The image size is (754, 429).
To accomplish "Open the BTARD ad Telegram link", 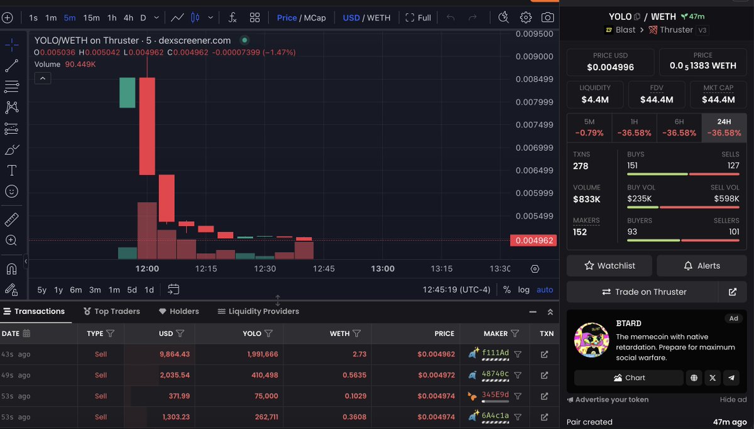I will (730, 377).
